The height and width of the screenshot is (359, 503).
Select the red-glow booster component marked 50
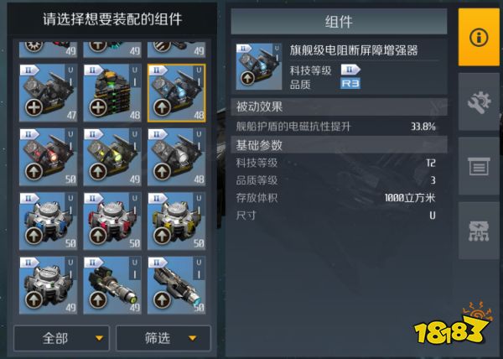(48, 157)
